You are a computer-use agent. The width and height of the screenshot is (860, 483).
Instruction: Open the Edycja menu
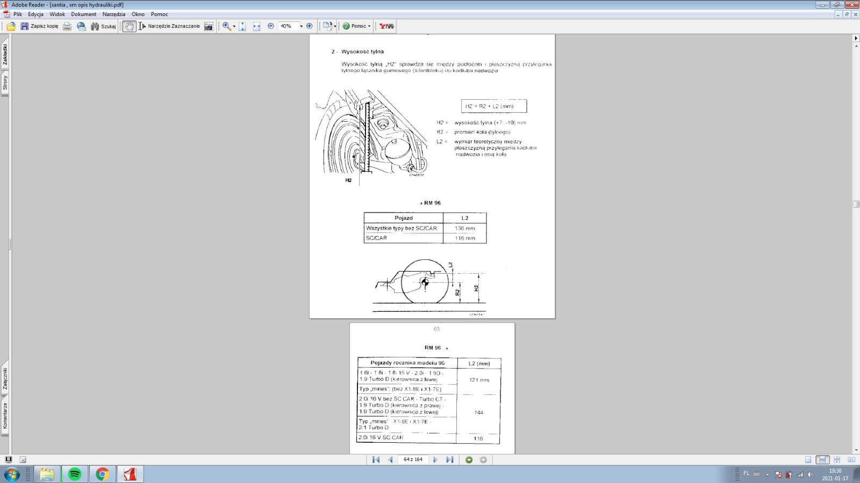pos(35,14)
